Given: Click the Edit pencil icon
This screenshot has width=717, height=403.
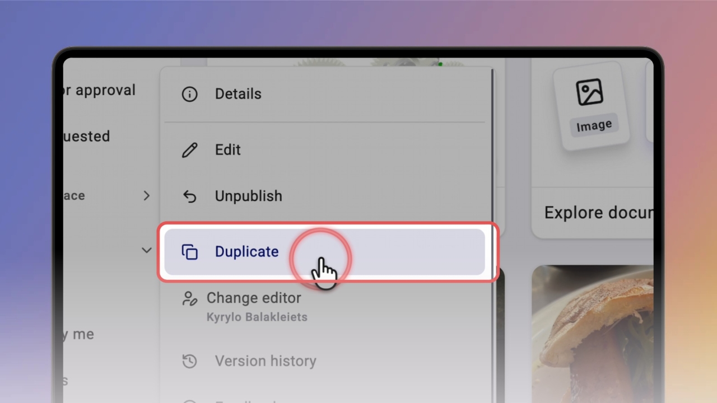Looking at the screenshot, I should [190, 150].
